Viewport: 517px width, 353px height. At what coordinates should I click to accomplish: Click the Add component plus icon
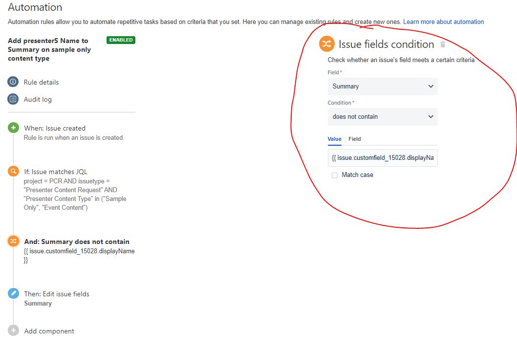click(x=13, y=331)
